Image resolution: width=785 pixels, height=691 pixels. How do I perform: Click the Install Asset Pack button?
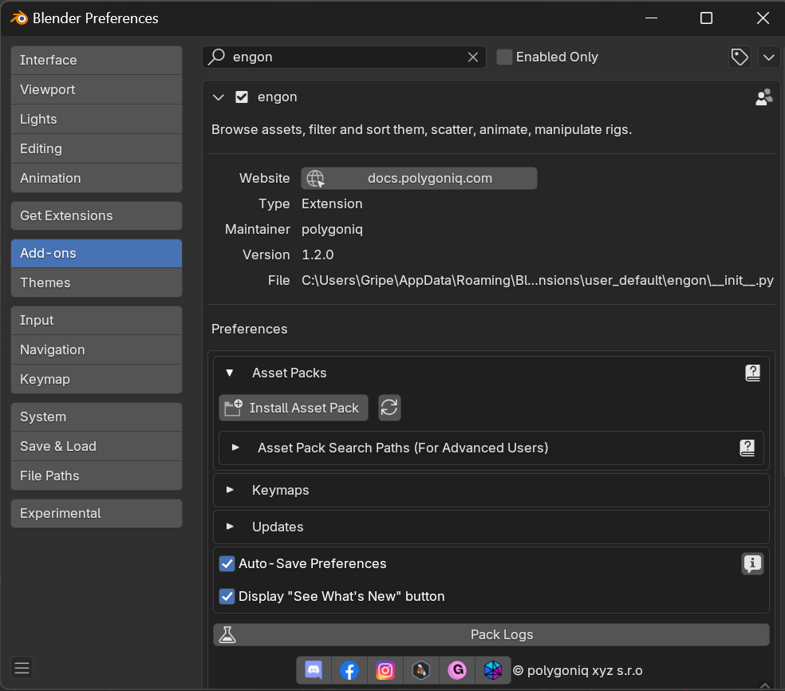[x=293, y=407]
